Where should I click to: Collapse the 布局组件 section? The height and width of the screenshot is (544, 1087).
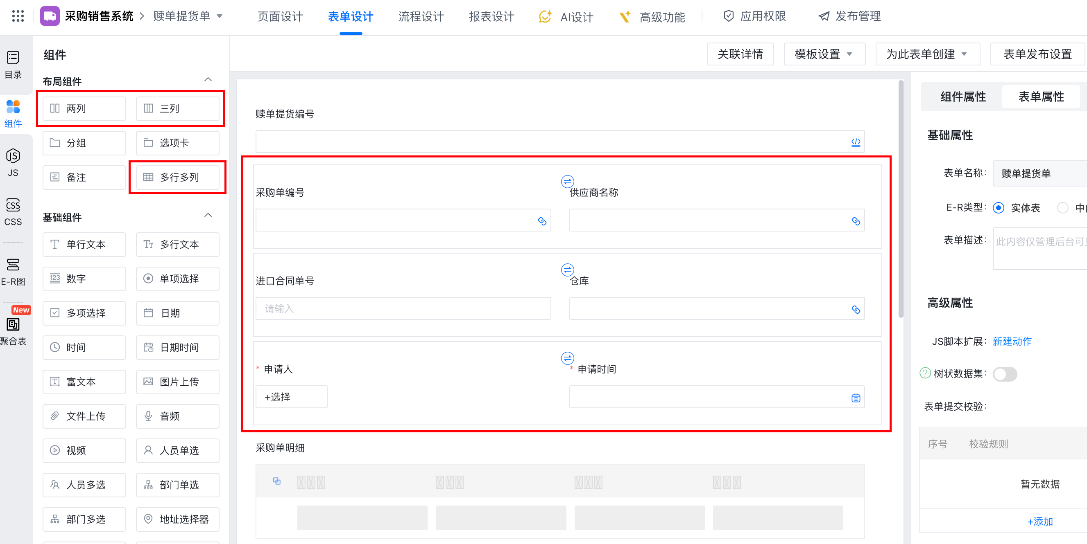pyautogui.click(x=208, y=80)
